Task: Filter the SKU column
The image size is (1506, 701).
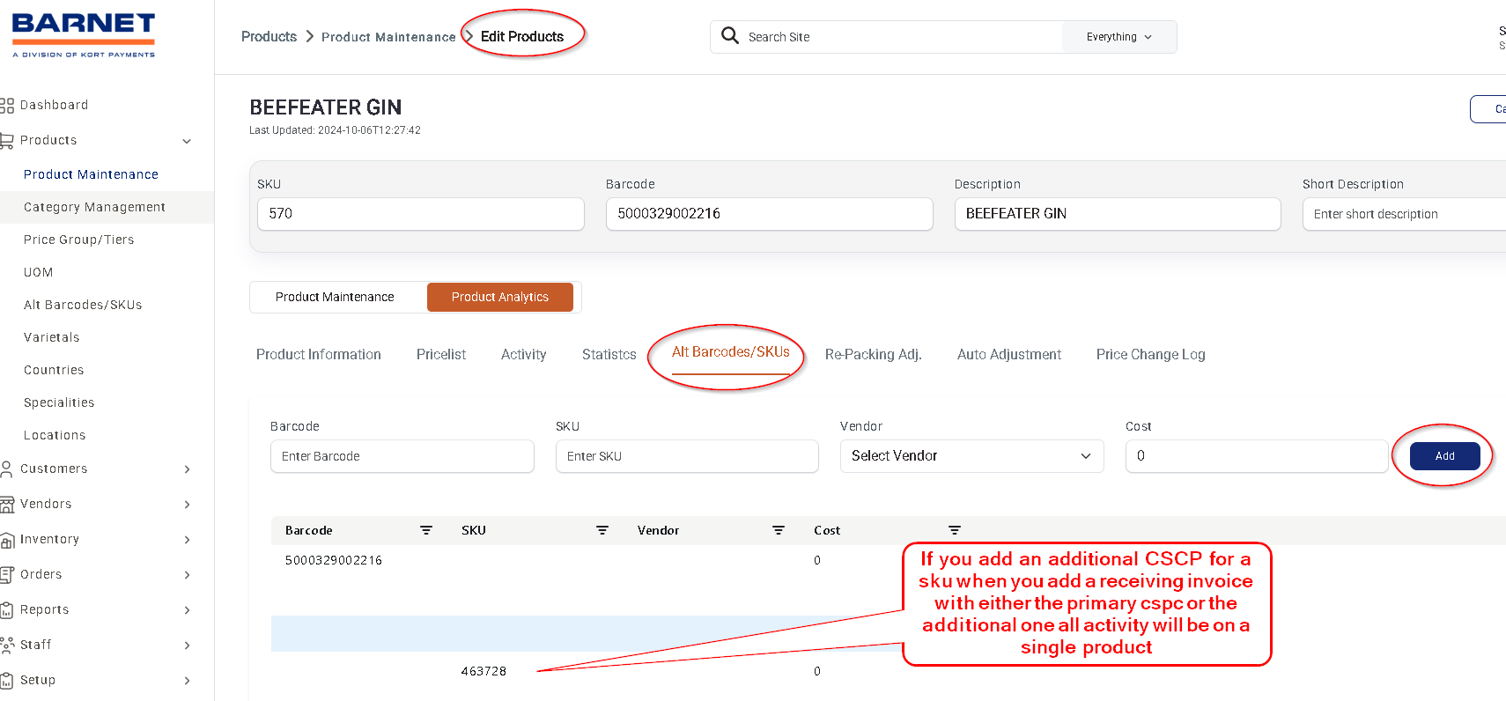Action: [x=602, y=530]
